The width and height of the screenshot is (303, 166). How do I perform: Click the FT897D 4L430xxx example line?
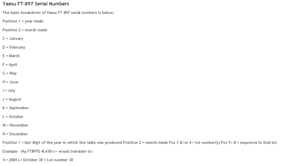[x=48, y=151]
